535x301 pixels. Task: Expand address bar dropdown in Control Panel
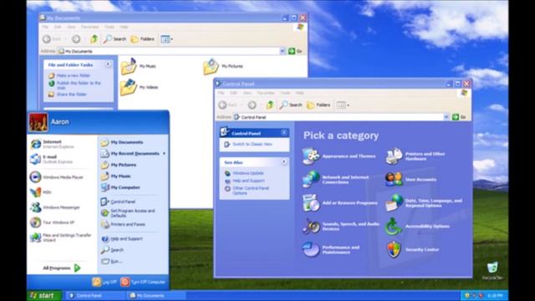click(x=446, y=117)
